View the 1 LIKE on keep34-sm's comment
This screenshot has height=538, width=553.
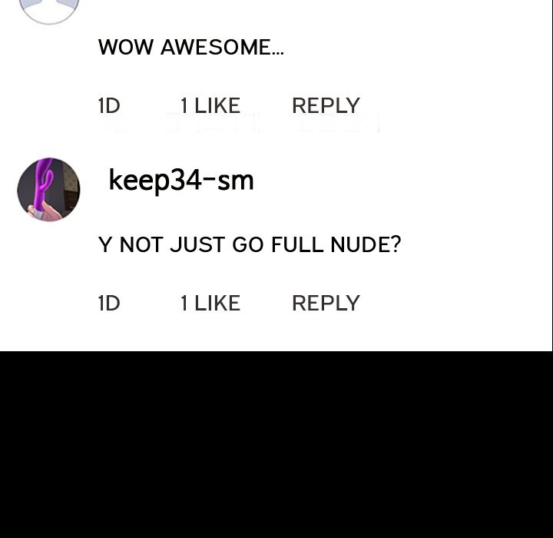point(210,304)
